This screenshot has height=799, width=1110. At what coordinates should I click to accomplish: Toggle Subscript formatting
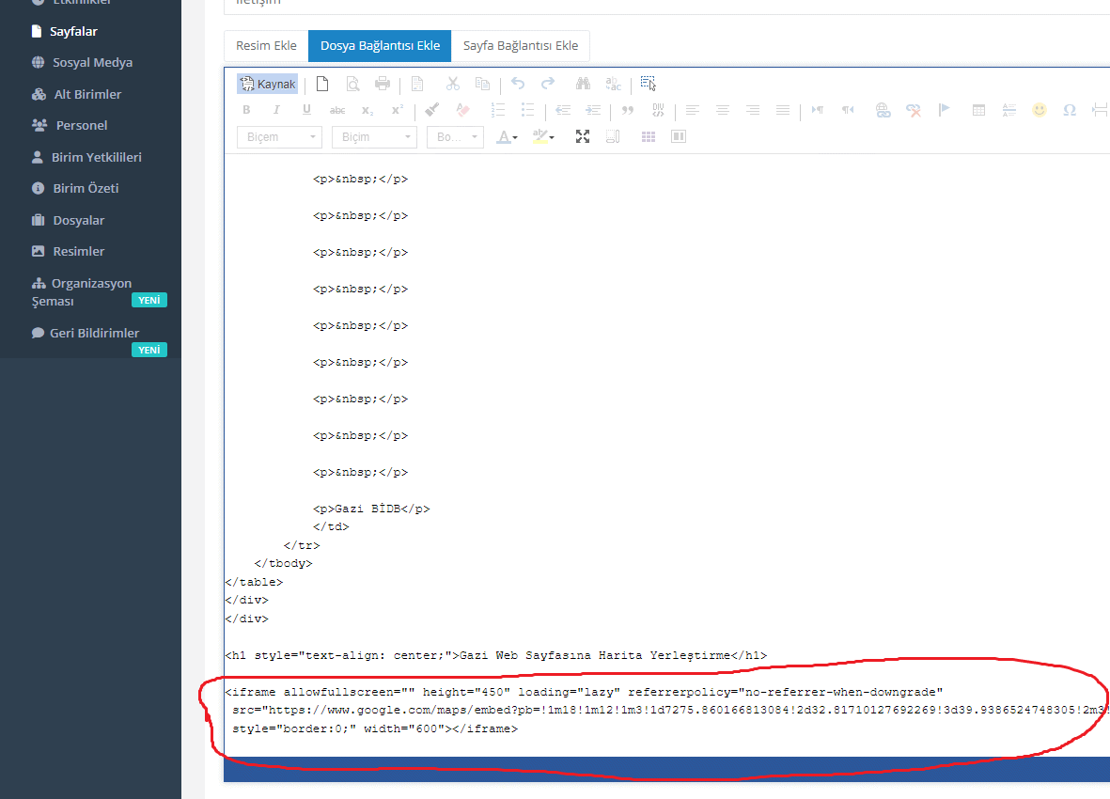(x=367, y=110)
